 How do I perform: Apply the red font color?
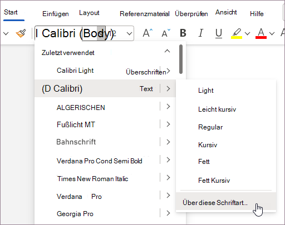[x=261, y=33]
